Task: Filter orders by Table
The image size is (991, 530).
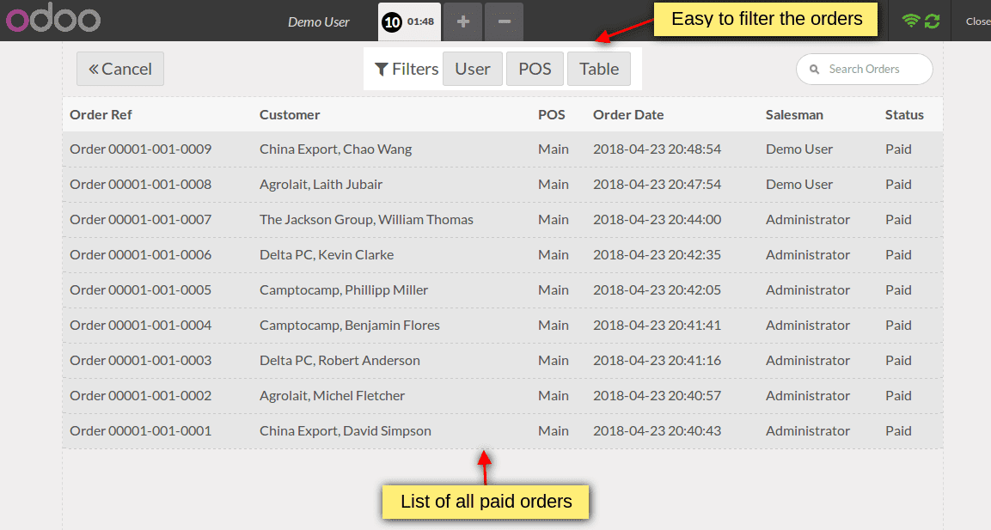Action: coord(599,69)
